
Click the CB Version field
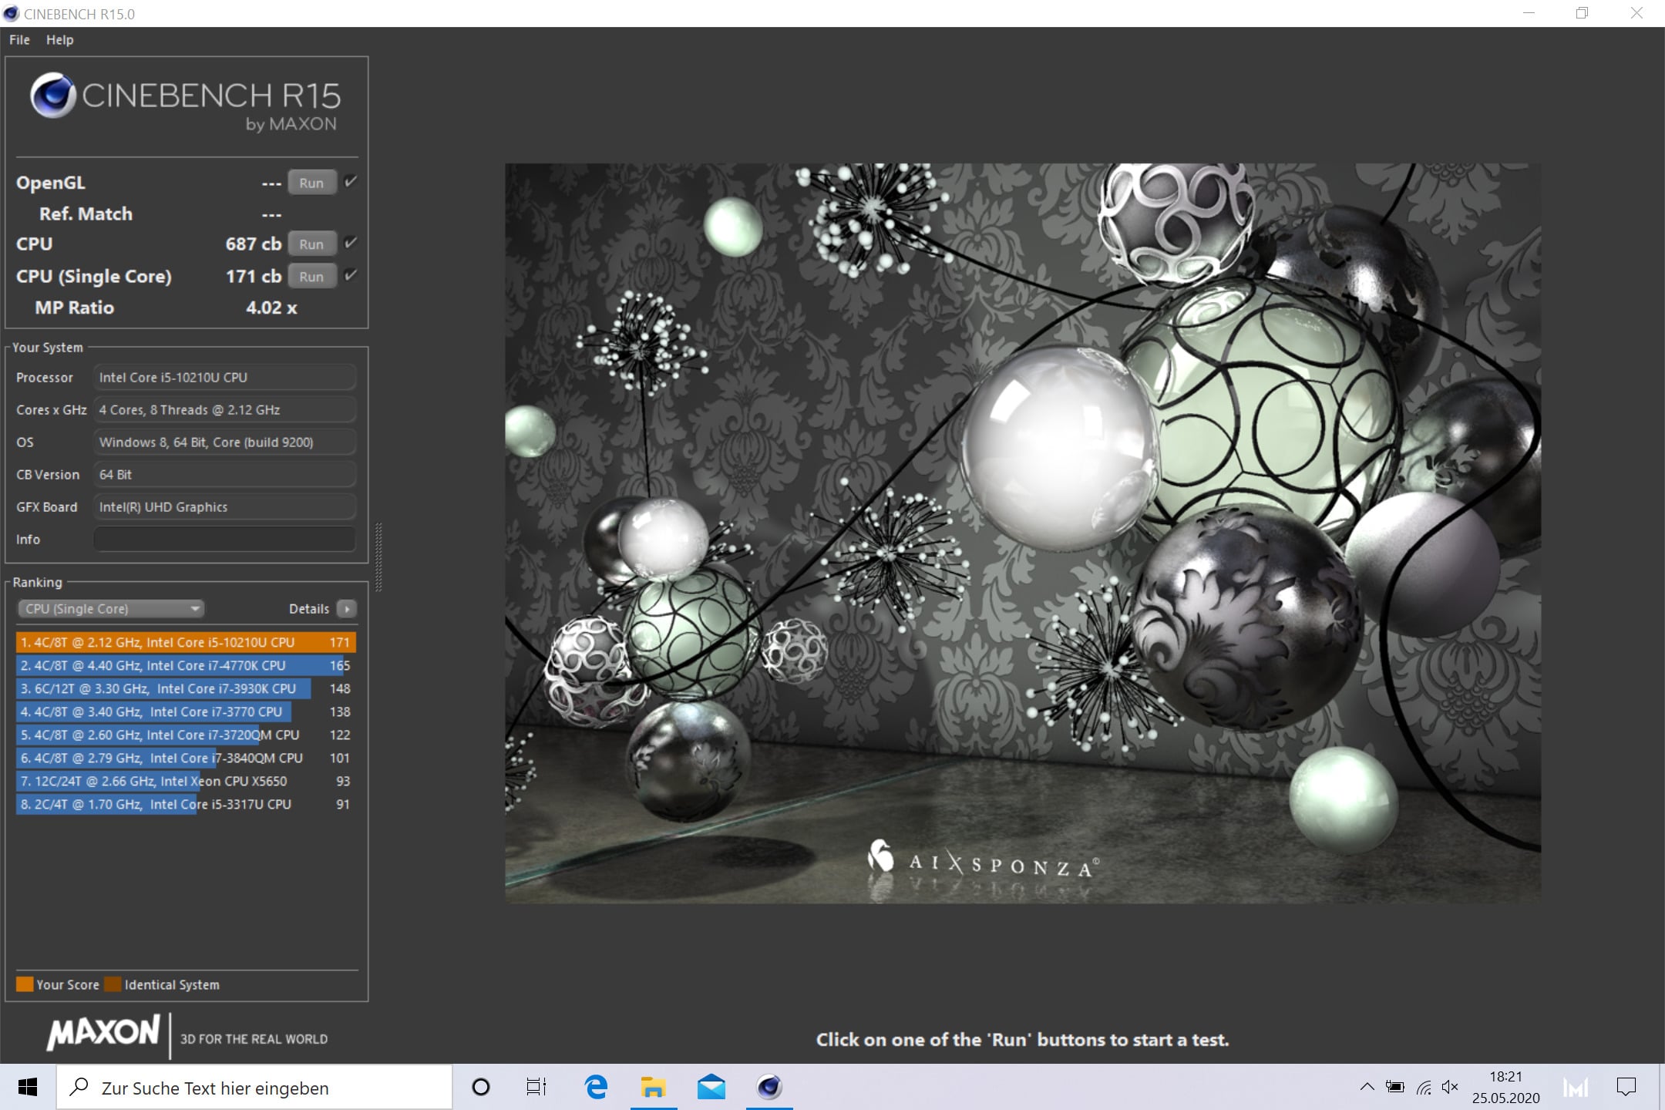coord(224,475)
